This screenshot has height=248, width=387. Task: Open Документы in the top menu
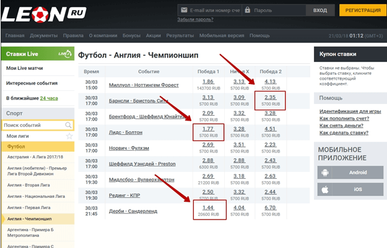(x=44, y=35)
